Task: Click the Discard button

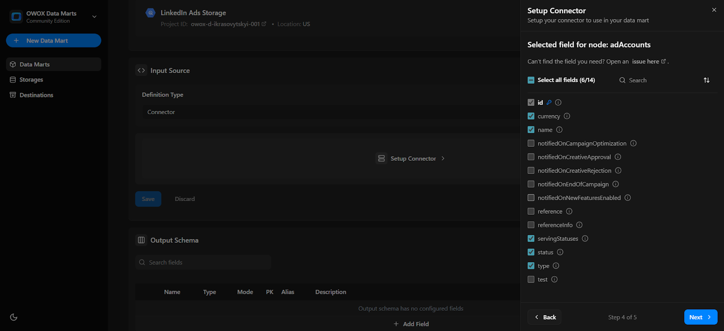Action: click(x=185, y=199)
